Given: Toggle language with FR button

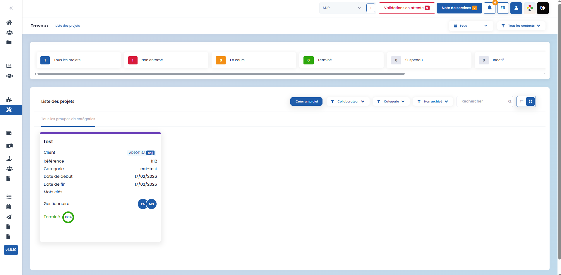Looking at the screenshot, I should (x=503, y=8).
